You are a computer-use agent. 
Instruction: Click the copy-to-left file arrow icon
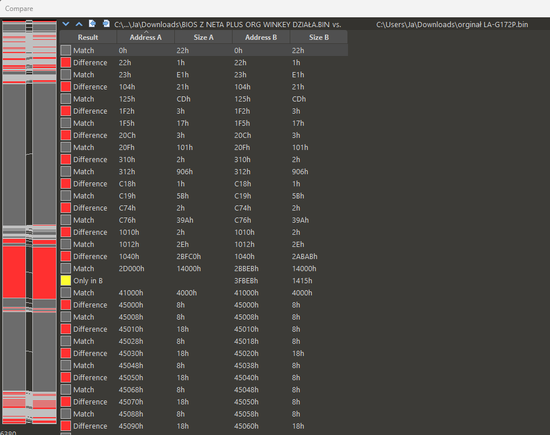(92, 24)
